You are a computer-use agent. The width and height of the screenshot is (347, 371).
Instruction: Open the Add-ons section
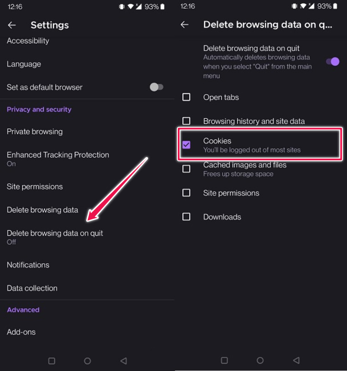point(21,332)
